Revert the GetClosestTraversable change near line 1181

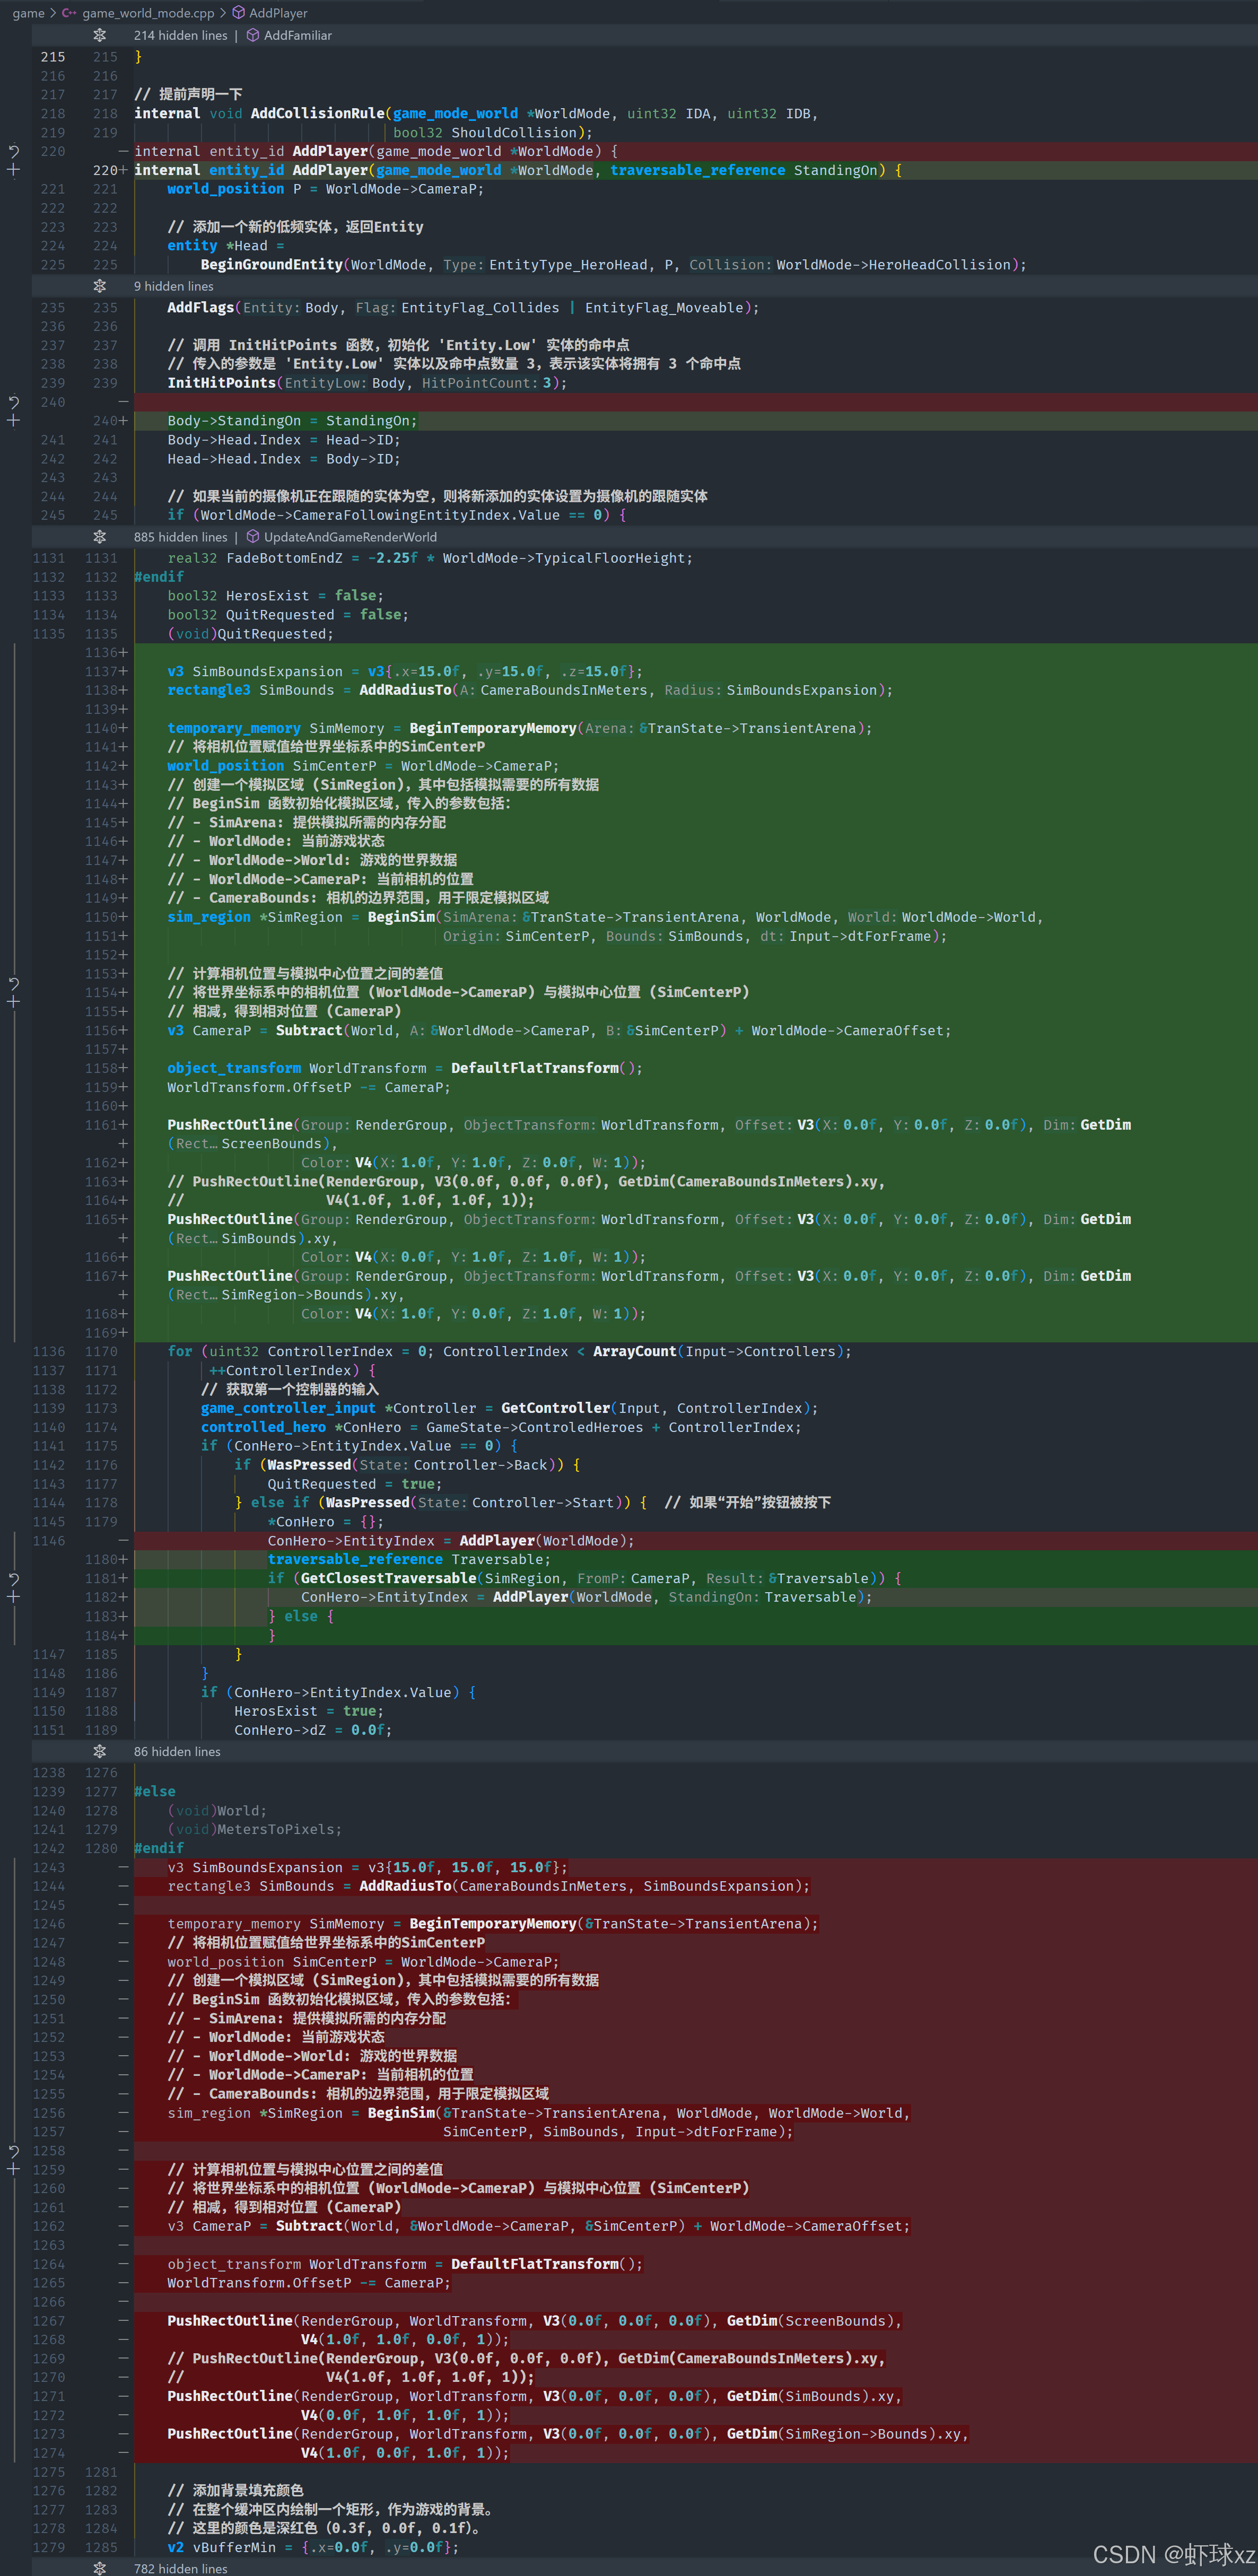14,1579
